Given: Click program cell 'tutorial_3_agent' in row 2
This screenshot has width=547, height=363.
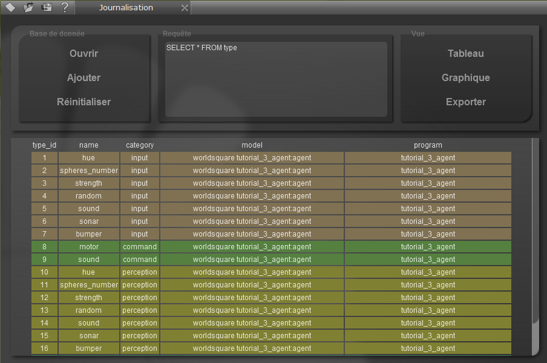Looking at the screenshot, I should 428,171.
